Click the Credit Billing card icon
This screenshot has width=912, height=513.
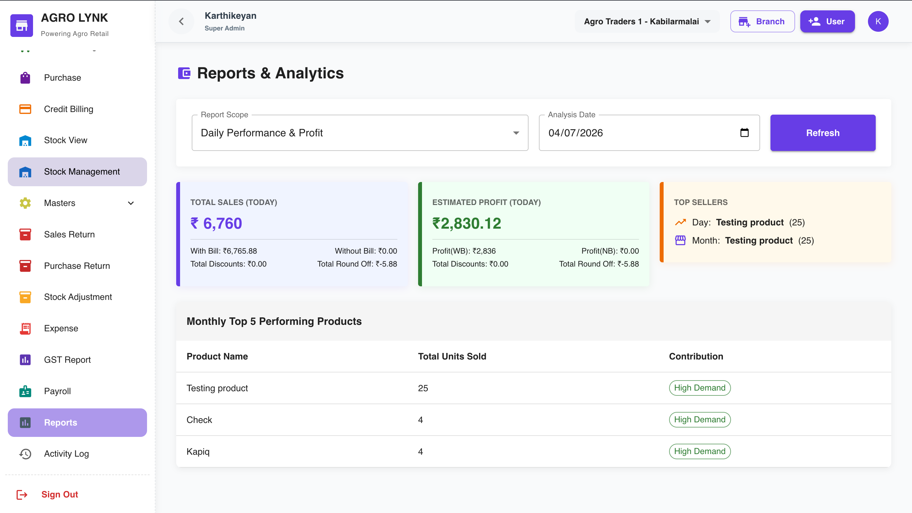click(25, 109)
